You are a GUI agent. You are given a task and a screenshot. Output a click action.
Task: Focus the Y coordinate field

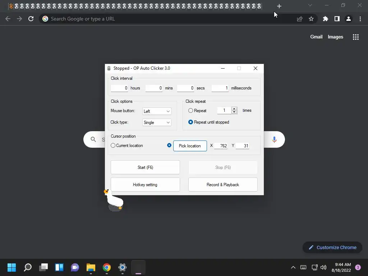point(243,146)
